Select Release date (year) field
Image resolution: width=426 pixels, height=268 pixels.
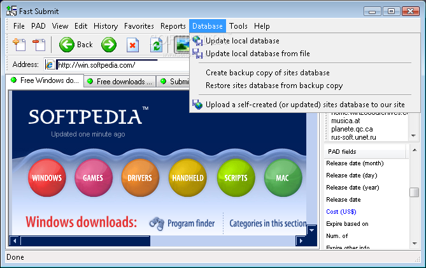click(352, 188)
